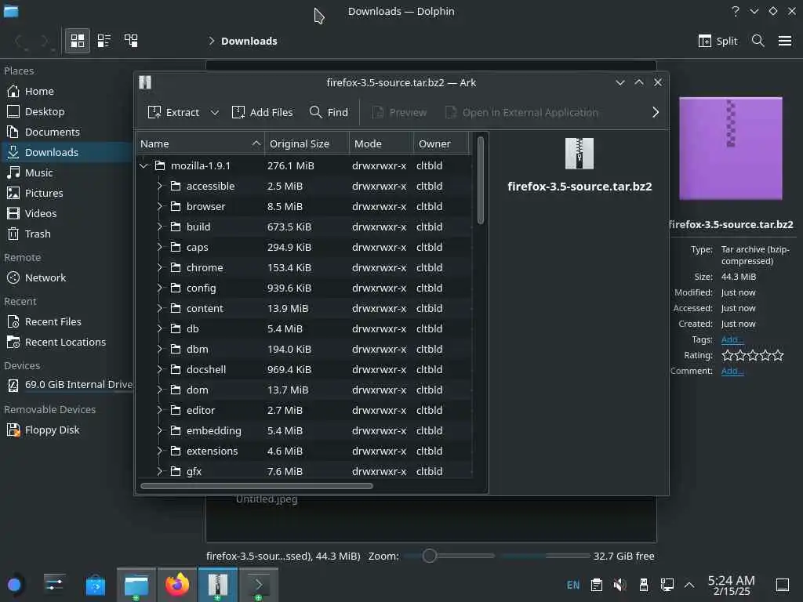Show more Ark toolbar items chevron
803x602 pixels.
pos(656,112)
